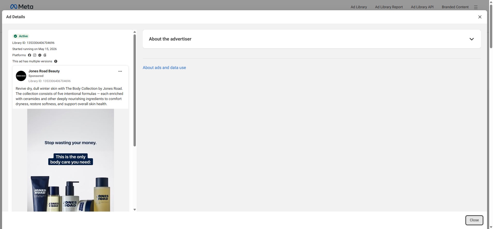The width and height of the screenshot is (493, 229).
Task: Click the Jones Road Beauty profile avatar
Action: (x=21, y=76)
